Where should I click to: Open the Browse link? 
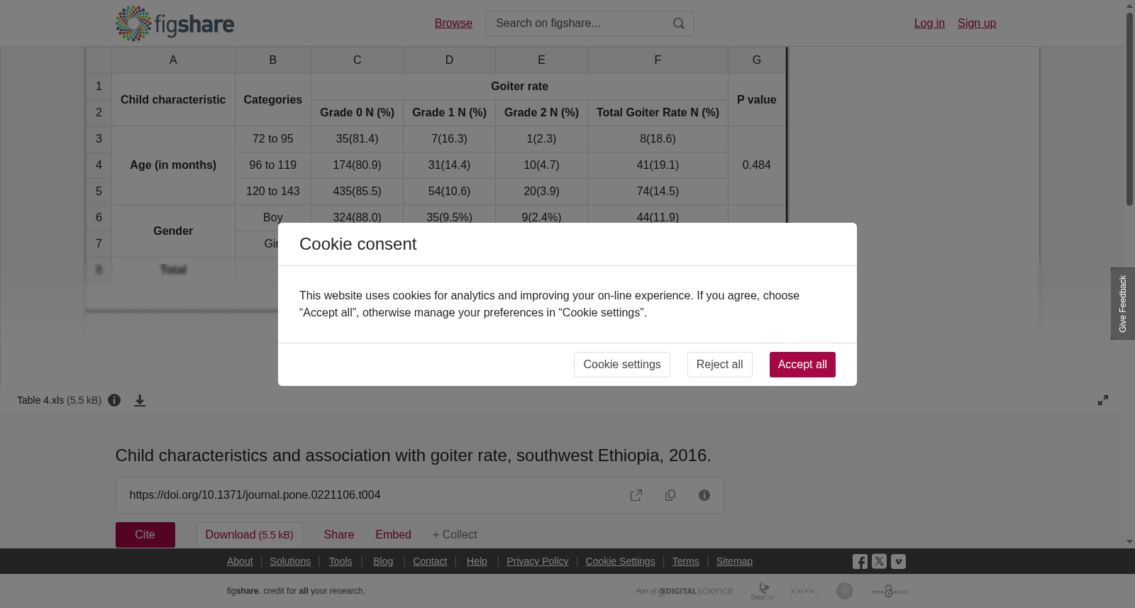[x=453, y=23]
